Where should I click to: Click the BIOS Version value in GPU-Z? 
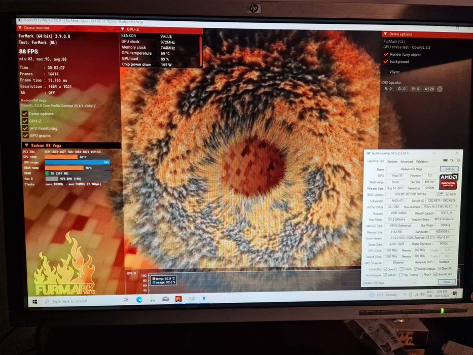point(411,194)
